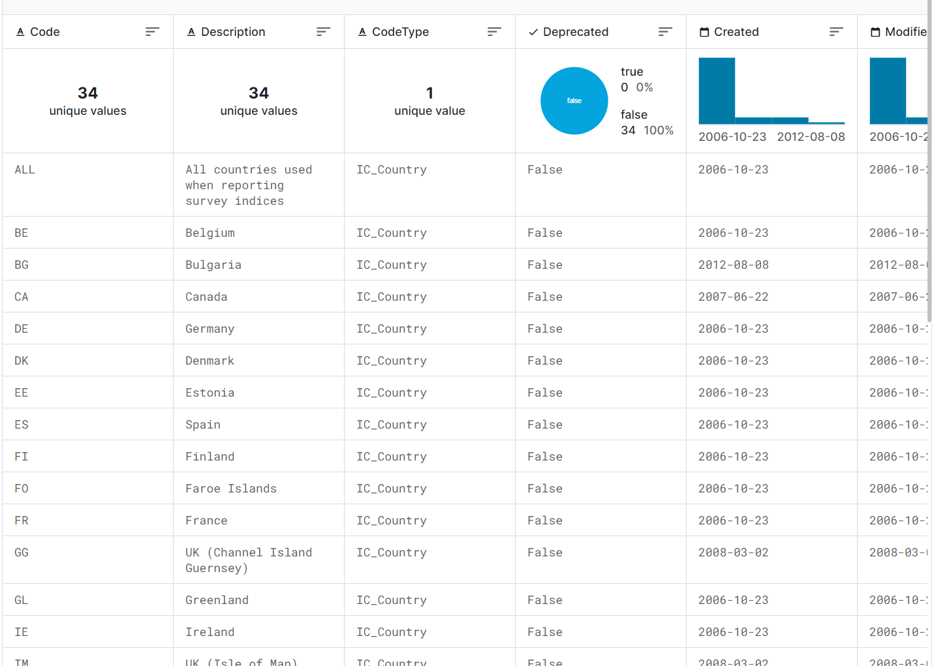The height and width of the screenshot is (666, 934).
Task: Open sort menu for CodeType column
Action: (494, 32)
